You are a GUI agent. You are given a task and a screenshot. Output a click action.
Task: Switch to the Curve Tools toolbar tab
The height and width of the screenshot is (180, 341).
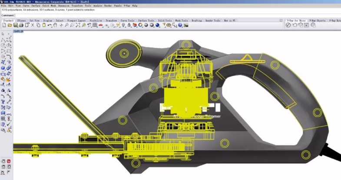(127, 20)
